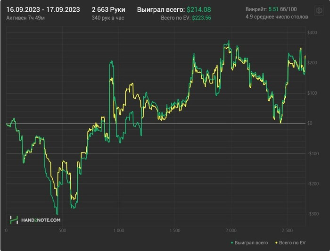Open the graph settings gear
This screenshot has height=251, width=330.
(x=319, y=10)
